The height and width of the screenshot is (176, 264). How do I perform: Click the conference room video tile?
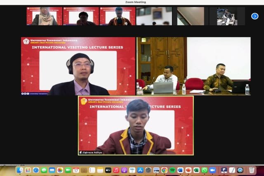(x=193, y=66)
